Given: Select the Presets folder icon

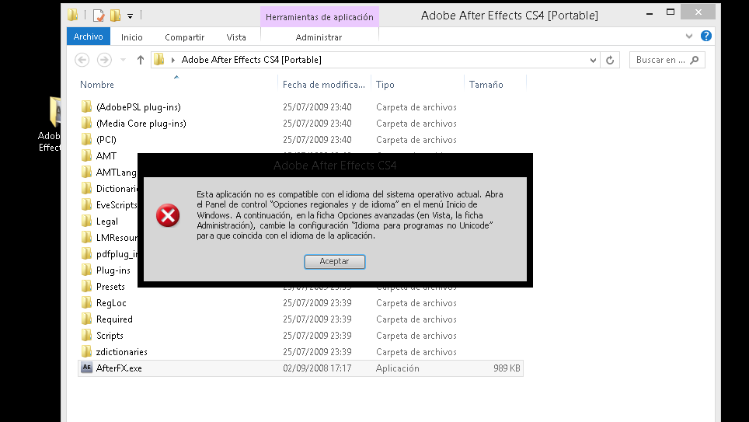Looking at the screenshot, I should pyautogui.click(x=86, y=286).
